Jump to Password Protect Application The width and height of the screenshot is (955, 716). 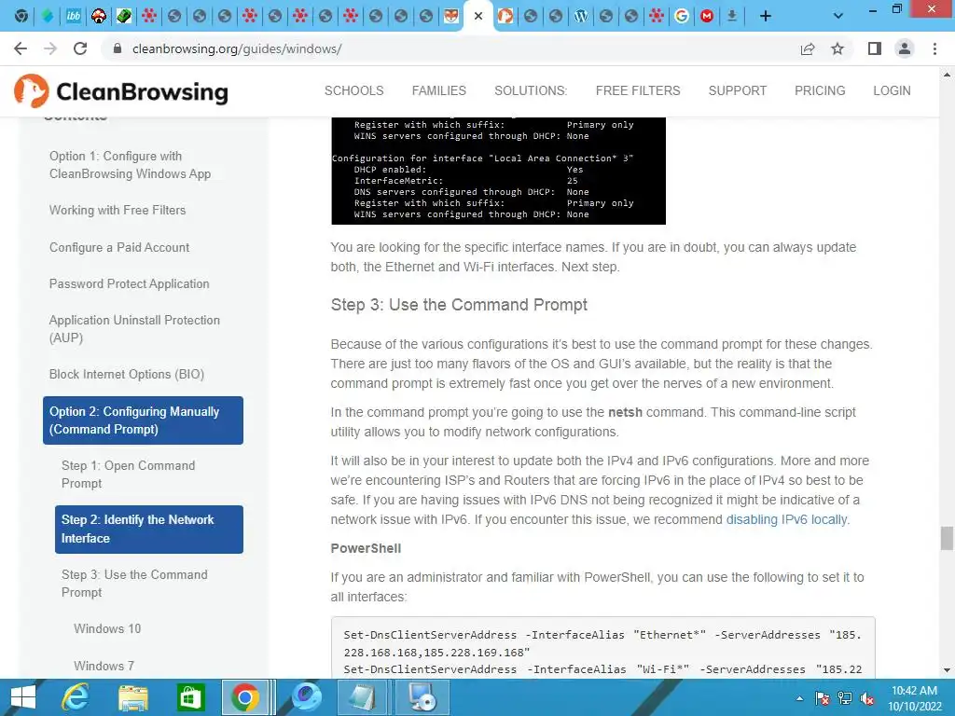click(x=129, y=283)
